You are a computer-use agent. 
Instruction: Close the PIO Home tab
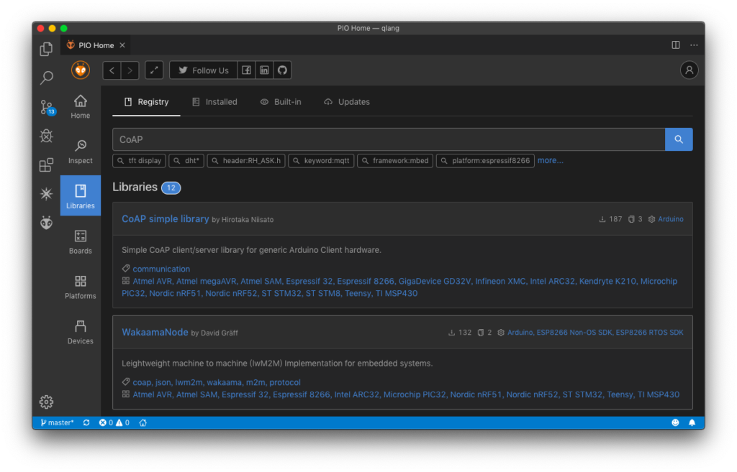[122, 45]
